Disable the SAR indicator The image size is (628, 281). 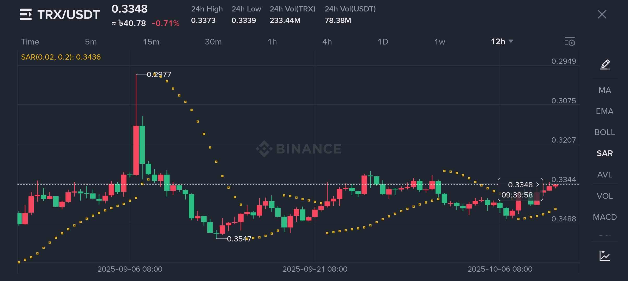605,154
